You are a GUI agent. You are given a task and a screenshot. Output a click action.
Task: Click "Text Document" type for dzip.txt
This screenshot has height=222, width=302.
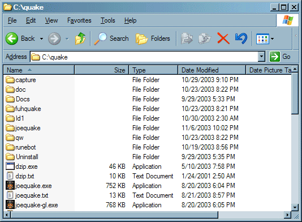153,176
